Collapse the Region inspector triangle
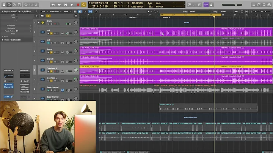 (x=3, y=11)
